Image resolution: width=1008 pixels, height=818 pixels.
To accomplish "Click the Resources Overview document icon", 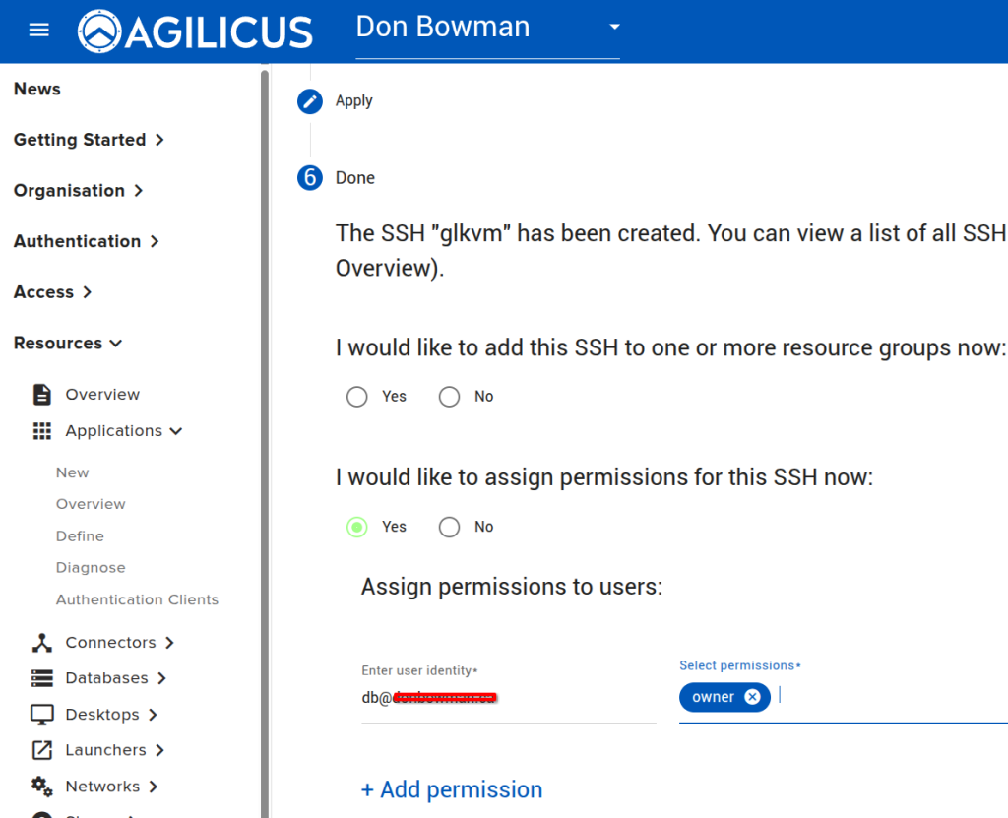I will pos(42,395).
